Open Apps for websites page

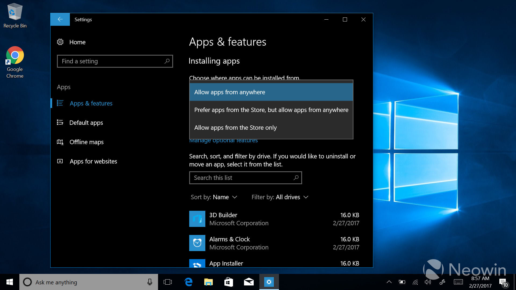[x=93, y=161]
